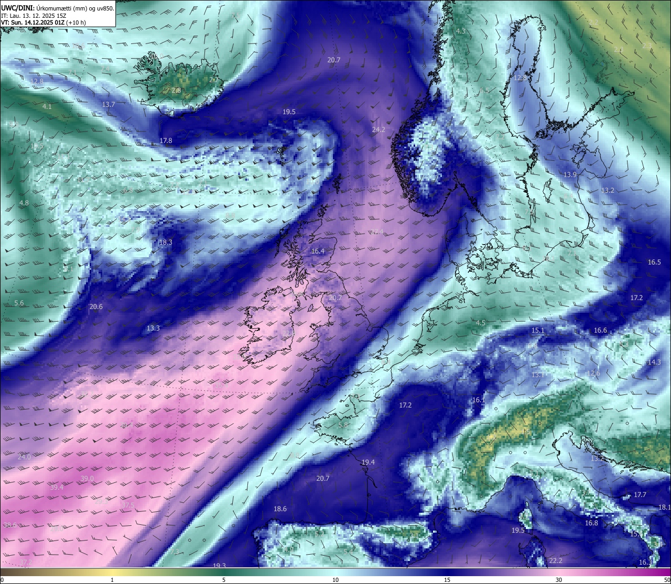The image size is (671, 584).
Task: Click the 18.6 value in Bay of Biscay
Action: (x=280, y=509)
